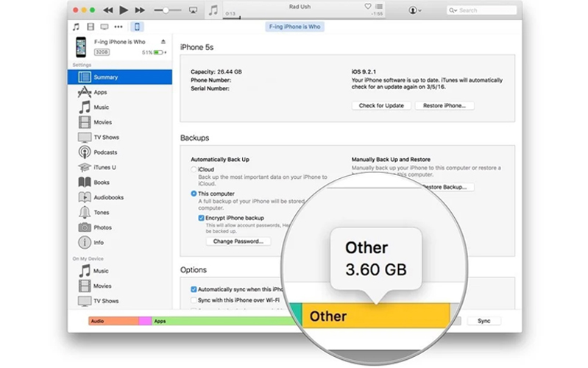Click the 51% battery indicator

point(154,52)
